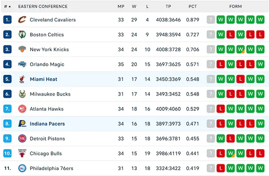269x176 pixels.
Task: Open Philadelphia 76ers team name link
Action: click(x=52, y=168)
